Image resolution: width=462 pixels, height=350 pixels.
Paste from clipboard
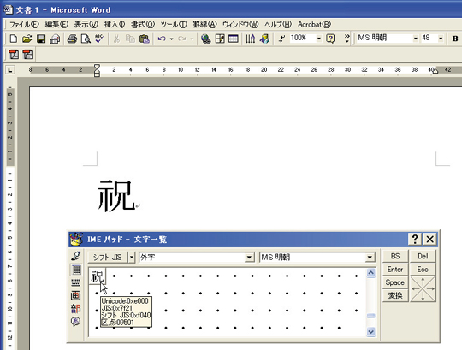[145, 39]
